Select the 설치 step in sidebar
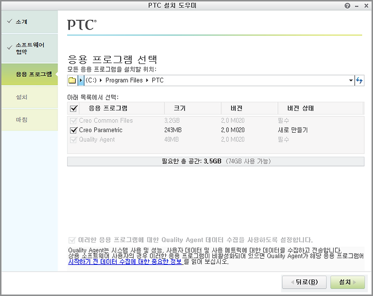Screen dimensions: 373x296 [30, 97]
